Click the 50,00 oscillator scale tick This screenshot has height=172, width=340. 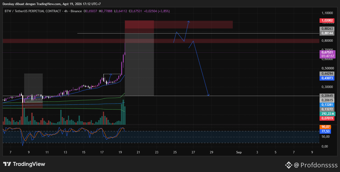pos(325,137)
